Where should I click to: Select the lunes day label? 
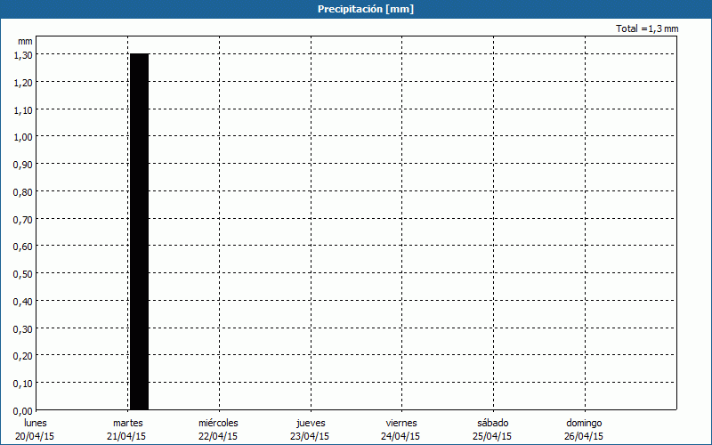click(36, 423)
